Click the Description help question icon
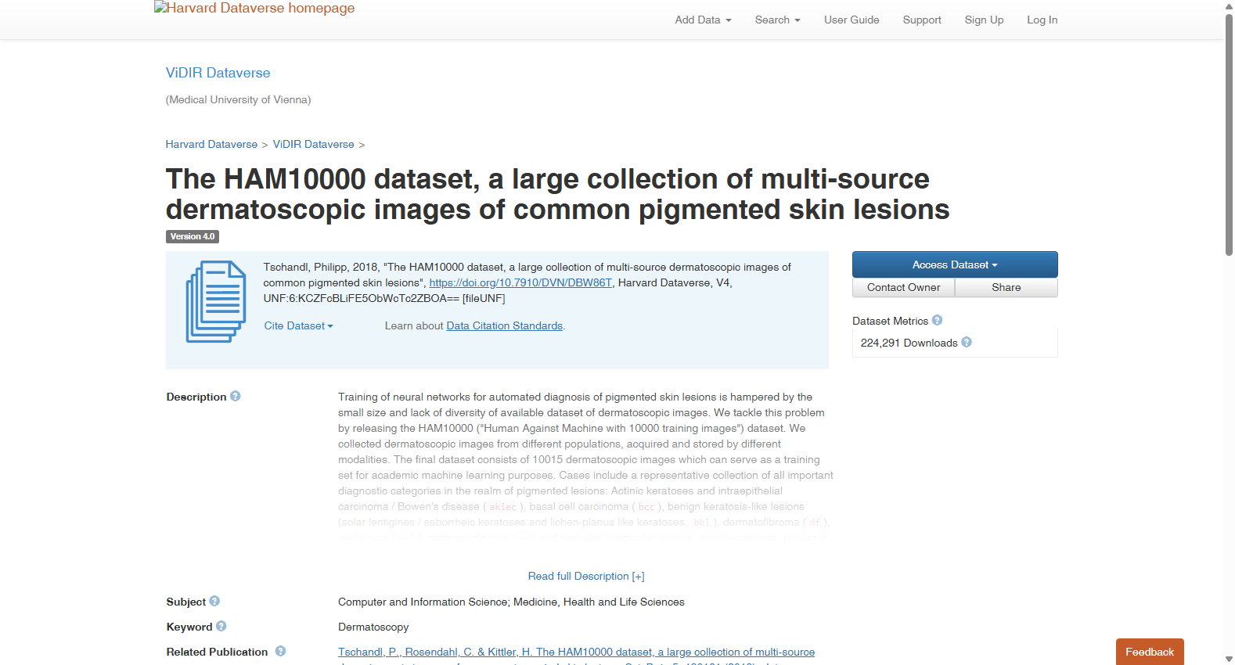This screenshot has height=665, width=1235. (x=235, y=397)
